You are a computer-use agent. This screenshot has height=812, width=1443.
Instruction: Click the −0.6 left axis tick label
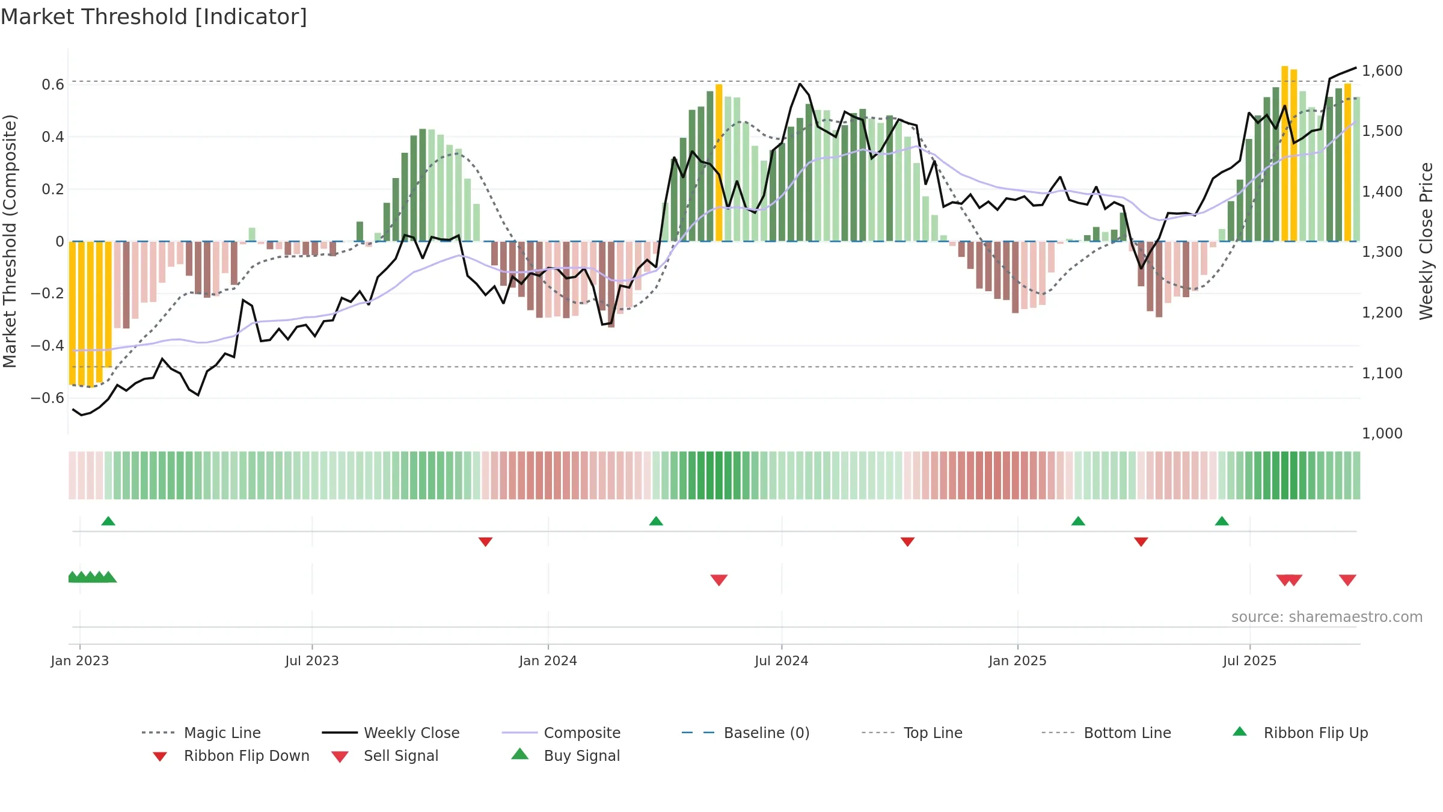[47, 398]
